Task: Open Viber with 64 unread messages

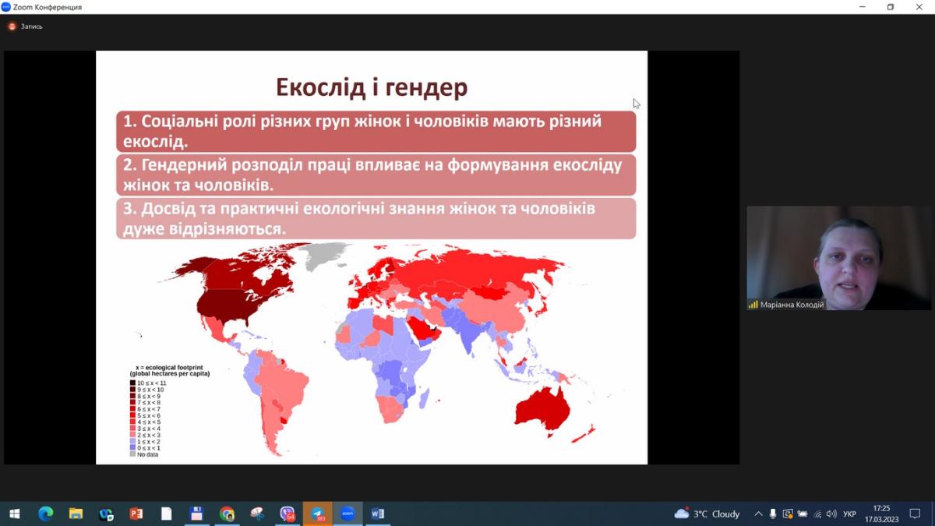Action: [288, 514]
